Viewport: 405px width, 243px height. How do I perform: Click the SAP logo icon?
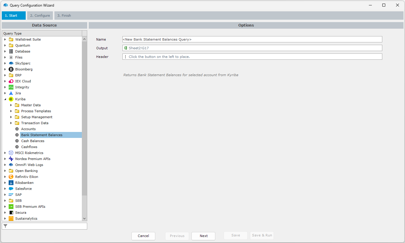pyautogui.click(x=11, y=195)
